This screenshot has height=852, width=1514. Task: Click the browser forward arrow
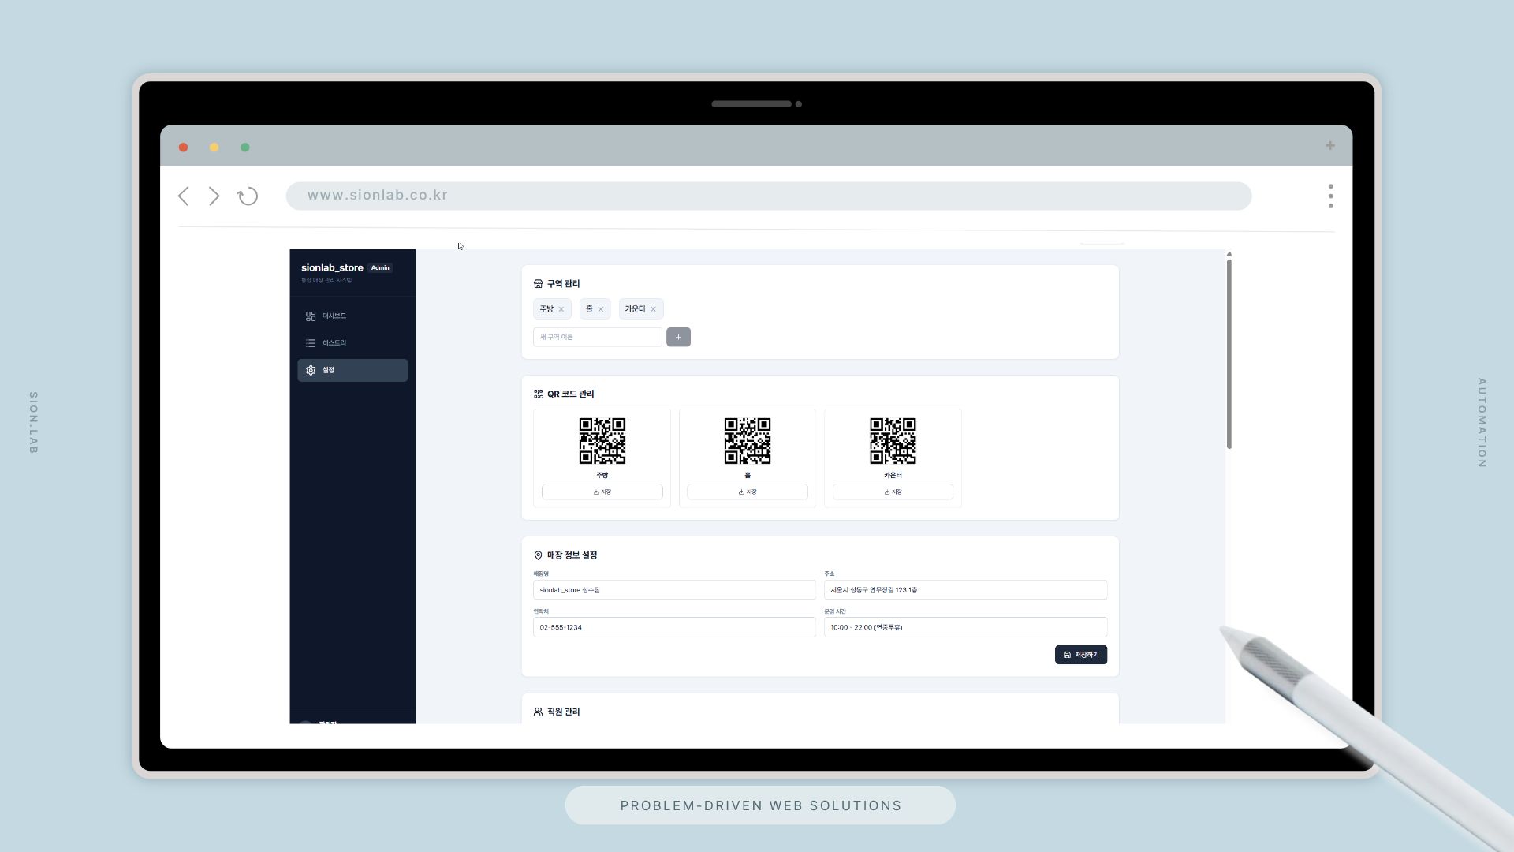(214, 196)
